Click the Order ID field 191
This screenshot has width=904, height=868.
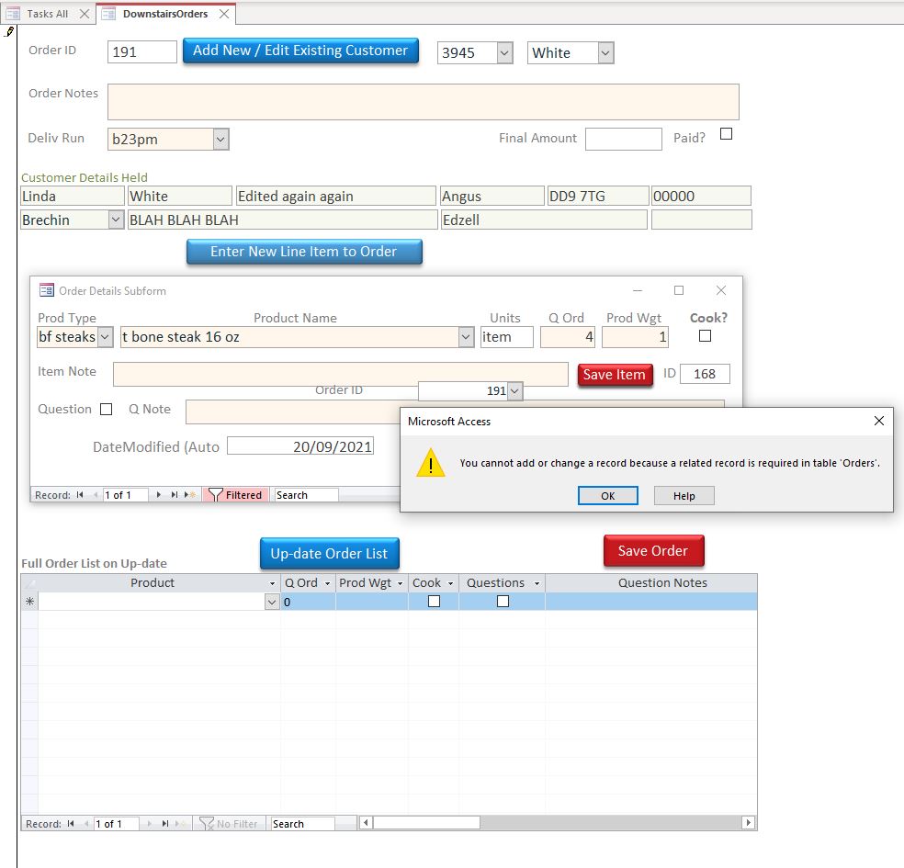click(x=141, y=51)
